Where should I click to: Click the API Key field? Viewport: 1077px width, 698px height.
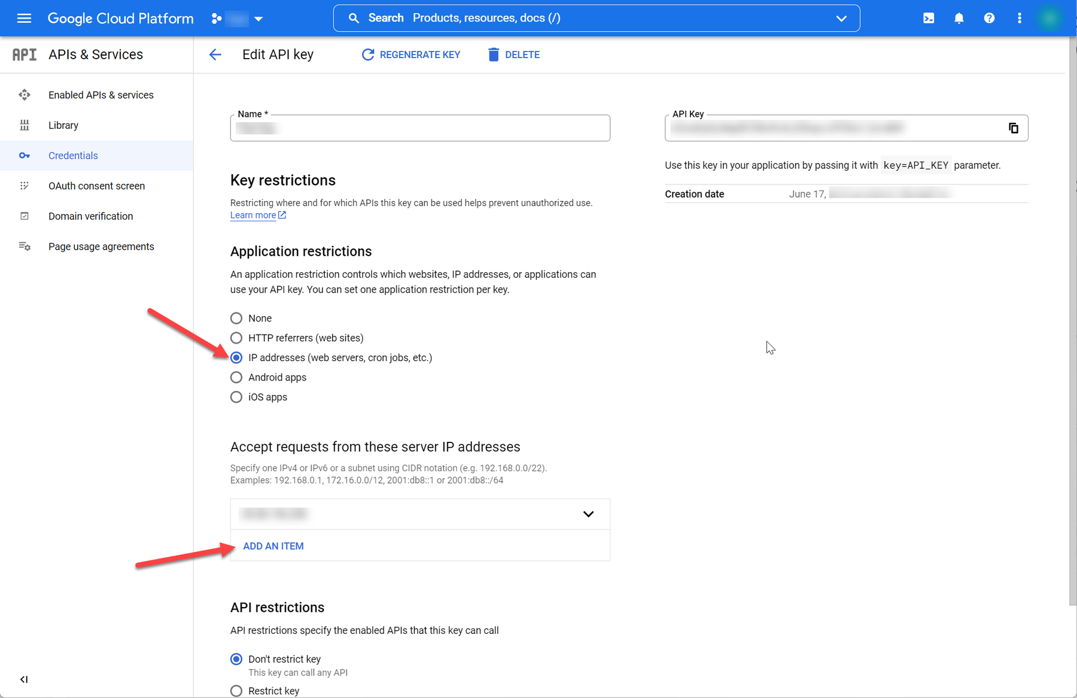click(x=846, y=128)
